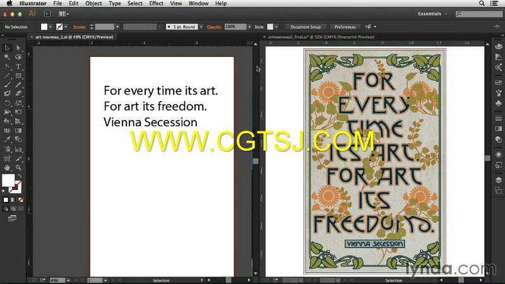Image resolution: width=505 pixels, height=284 pixels.
Task: Enable Draw Behind mode
Action: [13, 209]
